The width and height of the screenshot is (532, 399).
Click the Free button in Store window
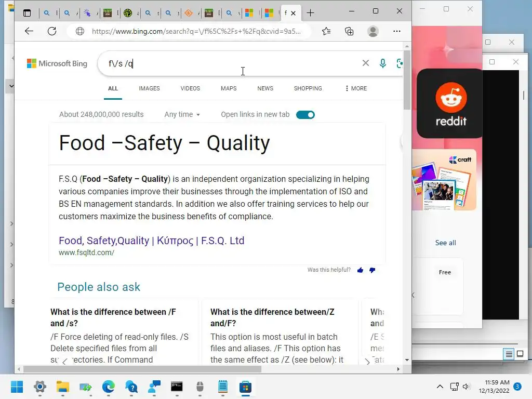[445, 272]
